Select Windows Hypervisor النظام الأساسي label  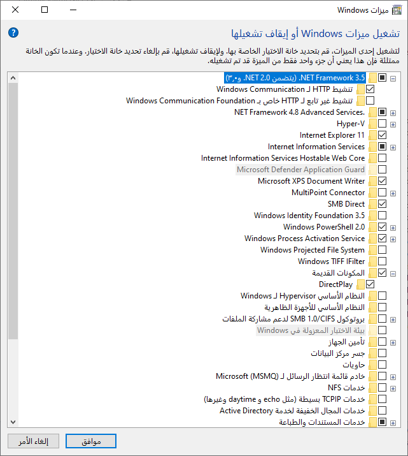pyautogui.click(x=302, y=296)
